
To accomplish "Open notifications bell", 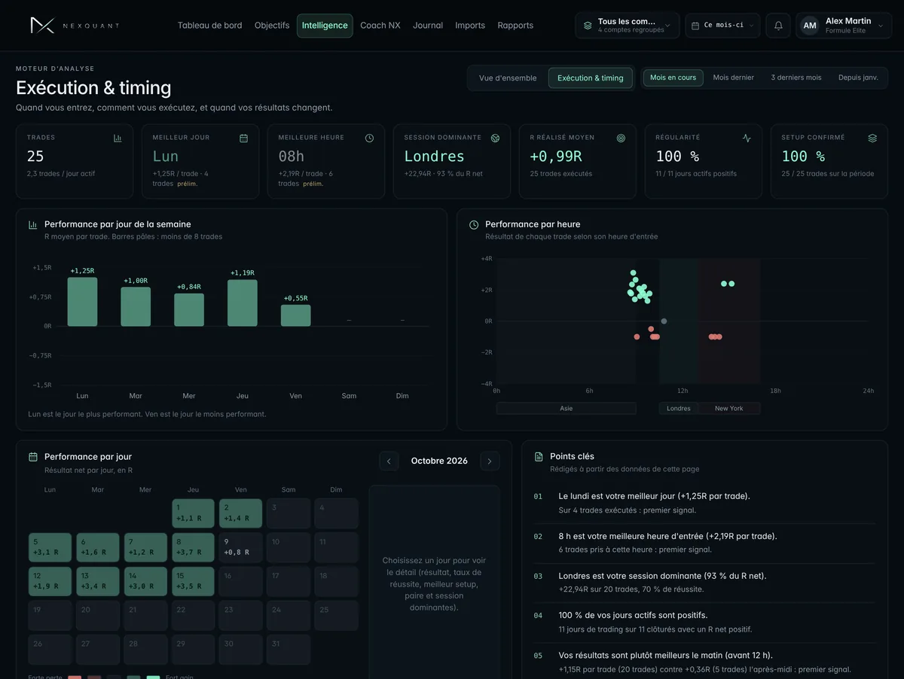I will 778,26.
